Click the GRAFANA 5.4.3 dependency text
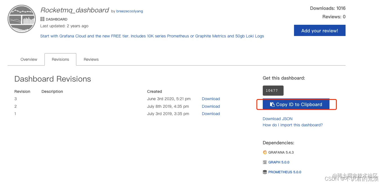This screenshot has height=184, width=383. (281, 152)
